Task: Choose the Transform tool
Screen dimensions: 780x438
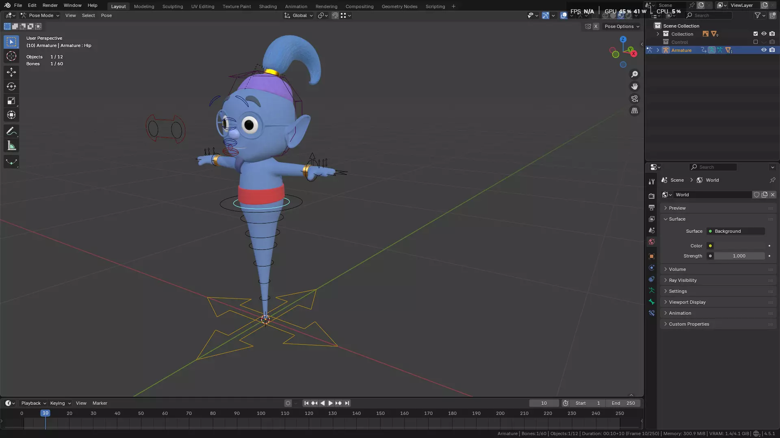Action: point(11,115)
